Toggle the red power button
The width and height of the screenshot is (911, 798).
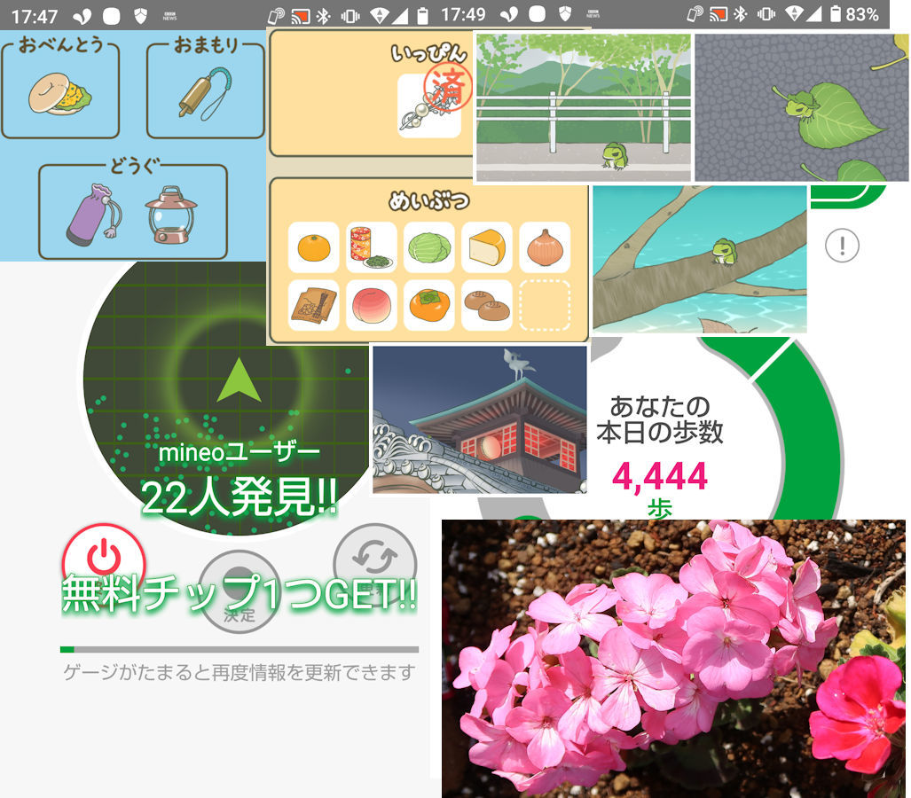point(103,559)
